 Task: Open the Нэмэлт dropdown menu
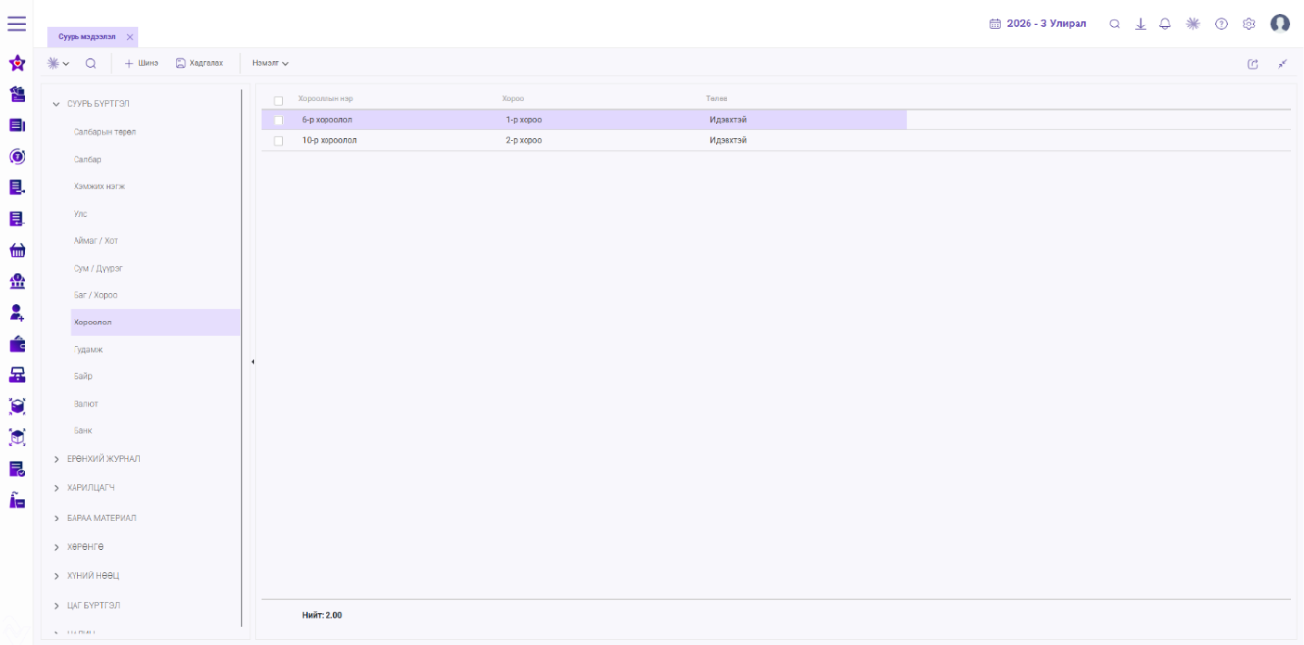271,63
